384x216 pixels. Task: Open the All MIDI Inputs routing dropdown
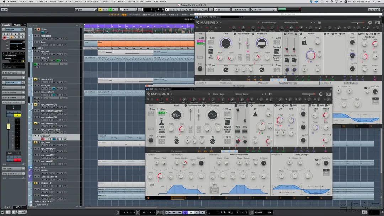click(x=14, y=56)
